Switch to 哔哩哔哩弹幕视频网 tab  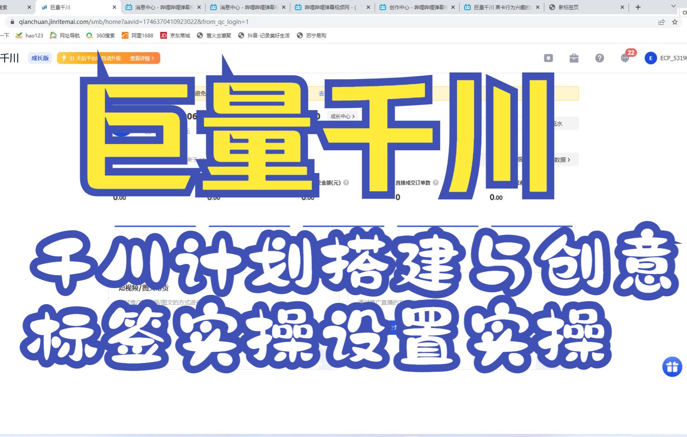point(333,7)
